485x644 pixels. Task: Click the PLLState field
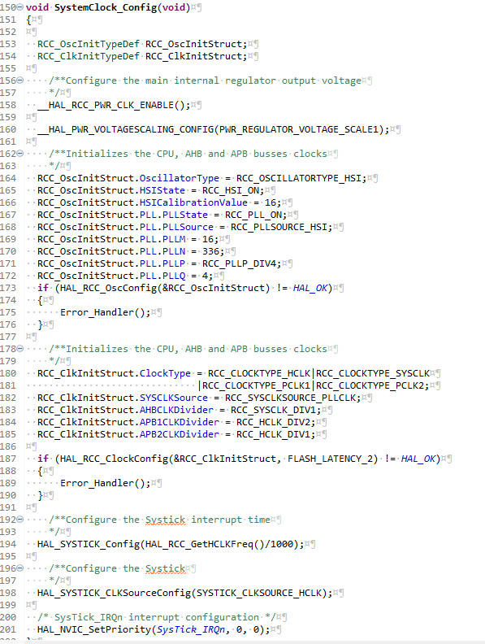coord(185,215)
